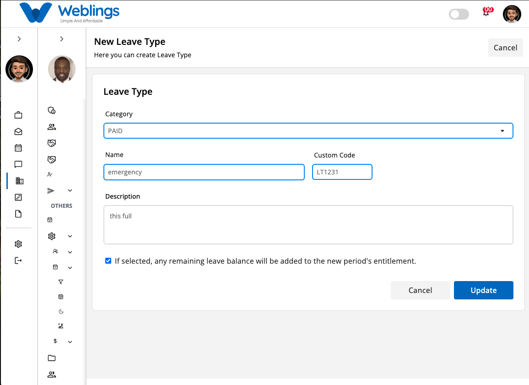Open the mail envelope icon in the left rail
The width and height of the screenshot is (529, 385).
click(18, 131)
